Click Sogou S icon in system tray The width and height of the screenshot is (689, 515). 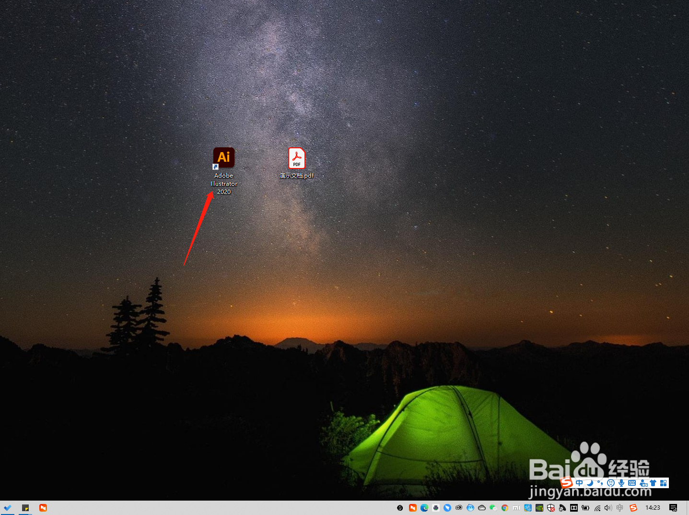[633, 508]
